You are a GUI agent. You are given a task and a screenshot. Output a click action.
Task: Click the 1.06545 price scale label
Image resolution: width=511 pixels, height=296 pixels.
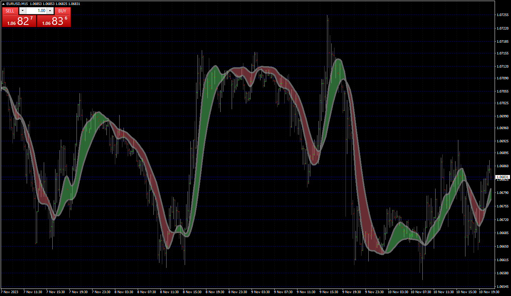tap(502, 286)
